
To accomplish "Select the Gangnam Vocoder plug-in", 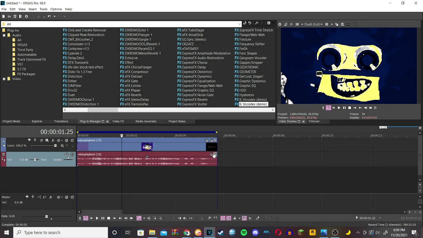I will [253, 58].
